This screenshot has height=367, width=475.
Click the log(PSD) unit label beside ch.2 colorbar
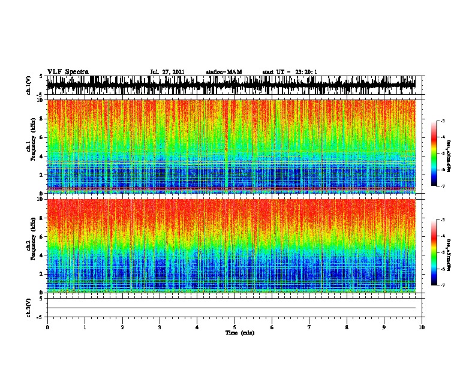click(449, 255)
